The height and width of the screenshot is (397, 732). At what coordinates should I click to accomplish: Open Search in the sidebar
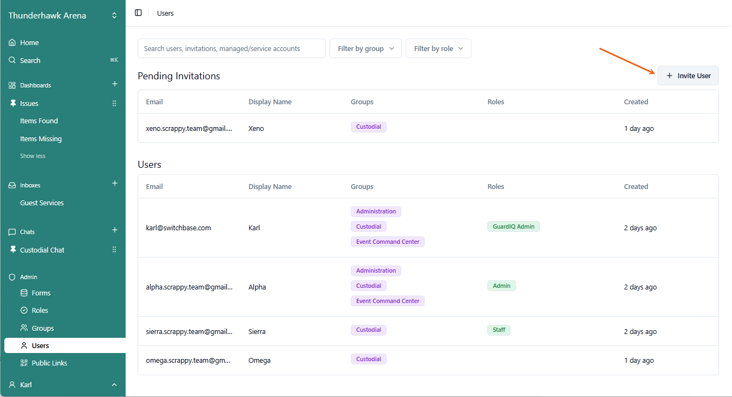(30, 60)
